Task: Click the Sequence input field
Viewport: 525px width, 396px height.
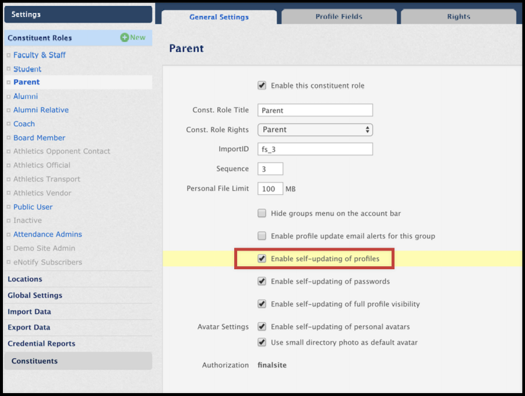Action: pyautogui.click(x=270, y=169)
